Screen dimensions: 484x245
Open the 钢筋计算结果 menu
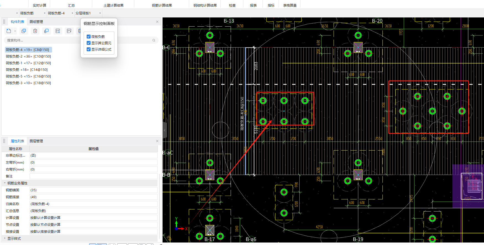[x=162, y=5]
